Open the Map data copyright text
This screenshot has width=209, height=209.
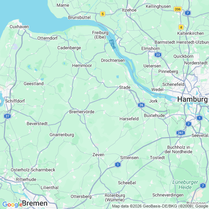160,206
